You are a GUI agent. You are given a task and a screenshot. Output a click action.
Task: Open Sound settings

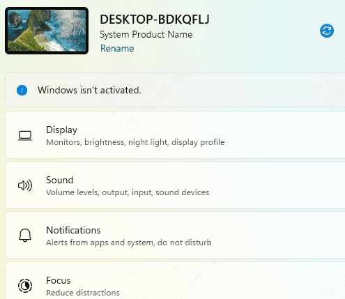(x=175, y=185)
